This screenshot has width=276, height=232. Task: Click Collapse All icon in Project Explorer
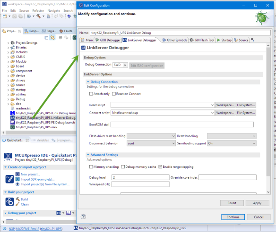(46, 38)
